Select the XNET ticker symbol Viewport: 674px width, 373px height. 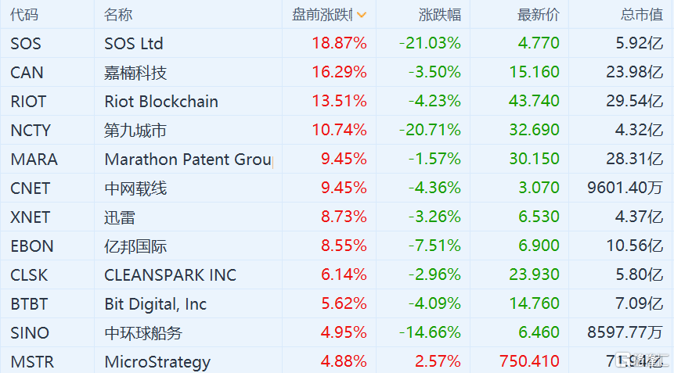(x=31, y=217)
